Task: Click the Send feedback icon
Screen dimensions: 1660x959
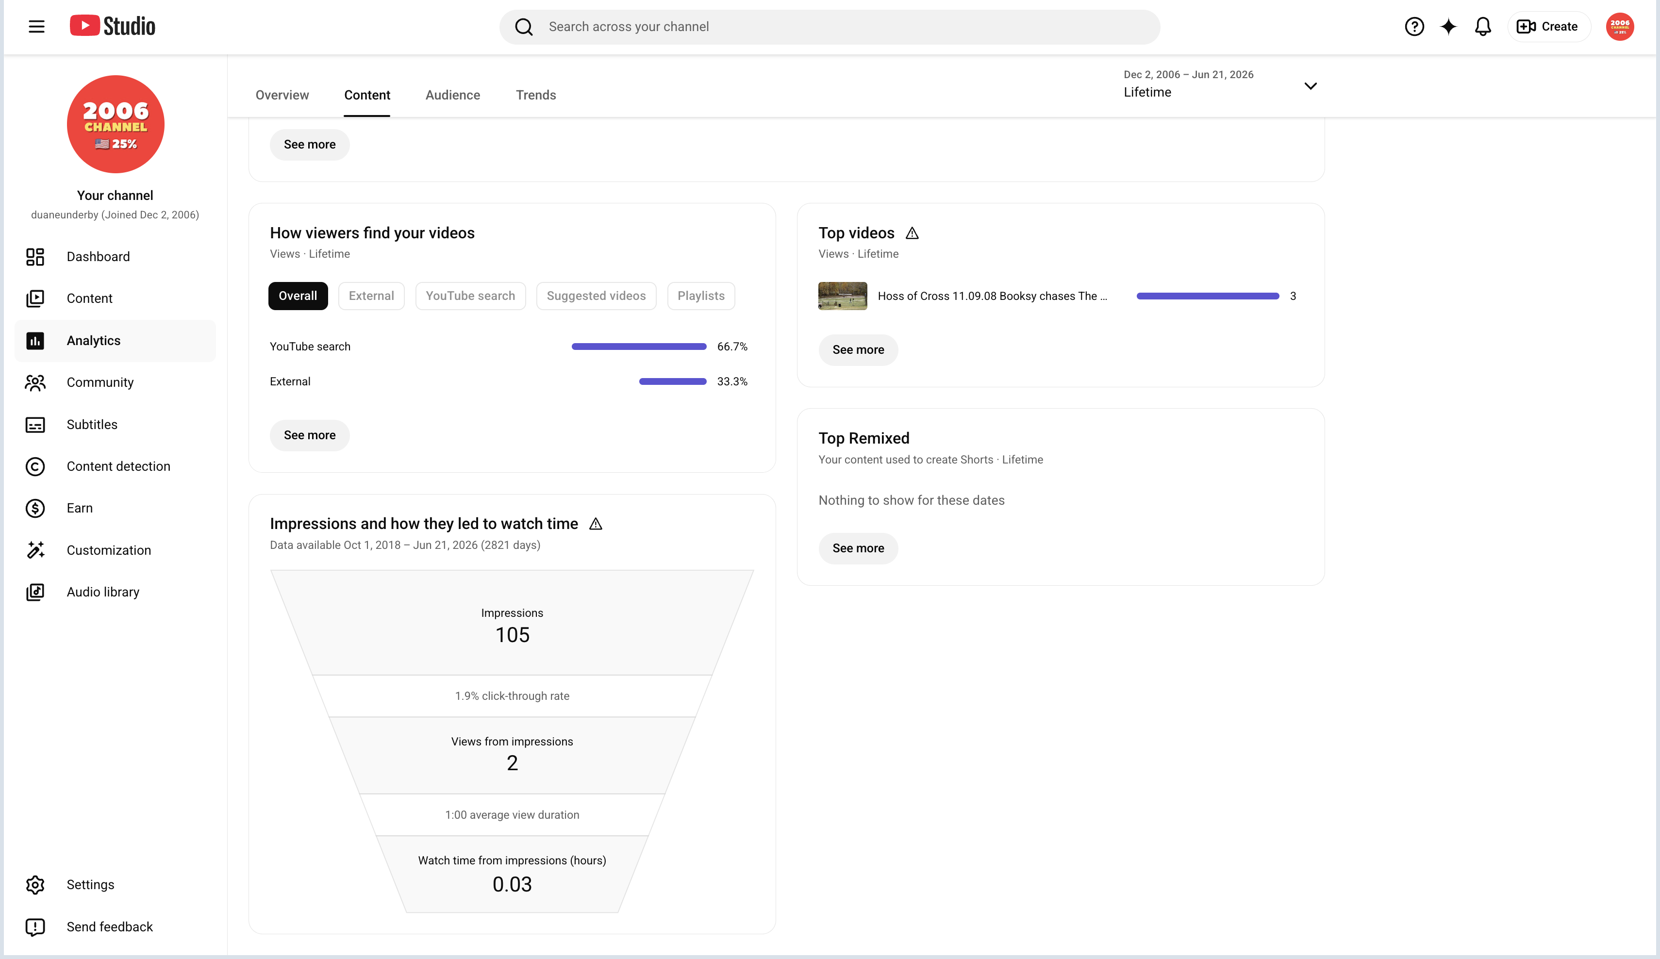Action: click(x=35, y=927)
